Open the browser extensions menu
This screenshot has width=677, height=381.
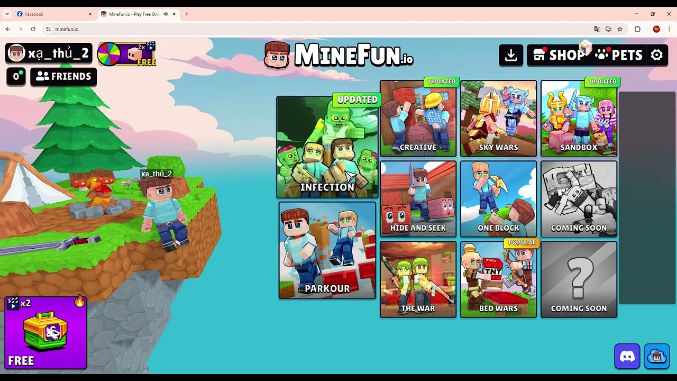637,29
